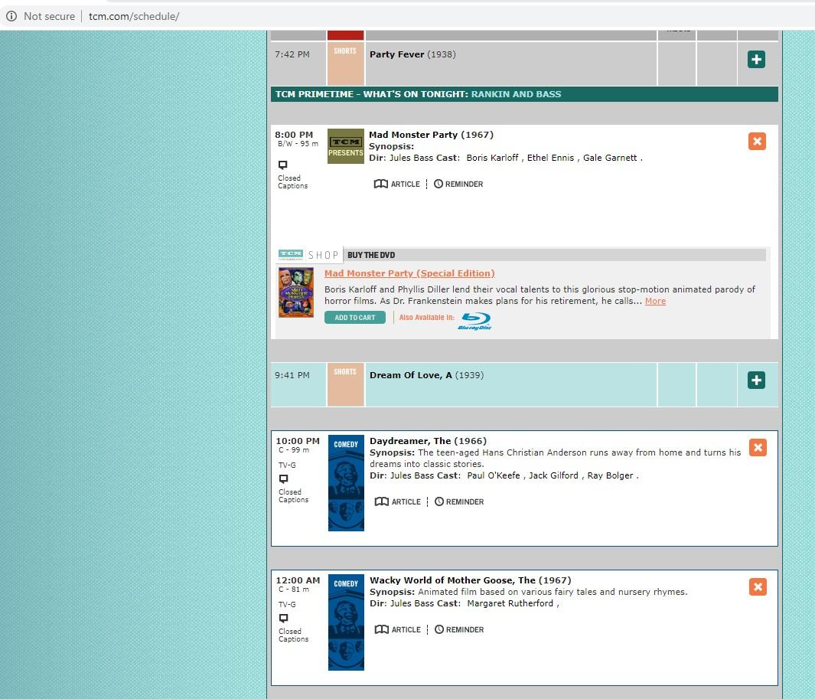
Task: Click the 12:00 AM time label
Action: click(298, 580)
